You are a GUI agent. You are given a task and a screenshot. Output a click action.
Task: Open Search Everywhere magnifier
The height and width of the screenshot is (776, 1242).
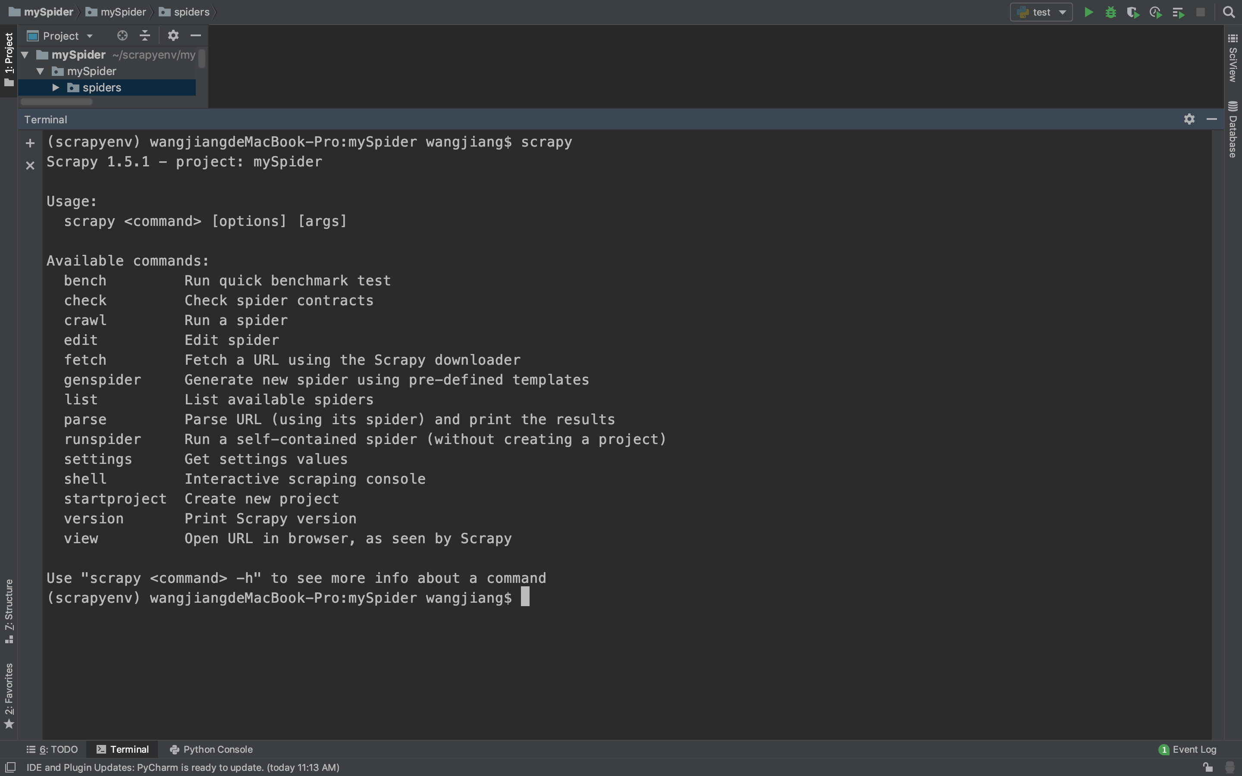click(1229, 13)
